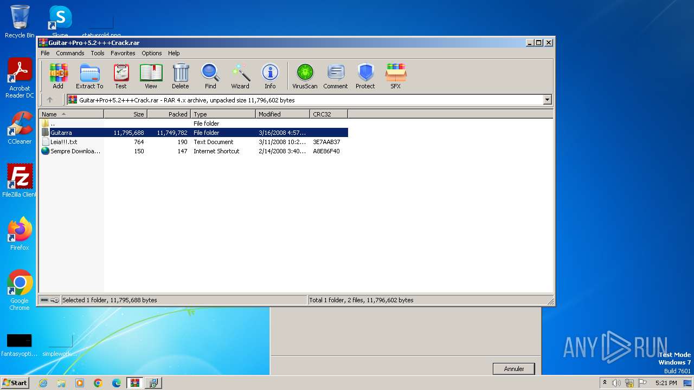The image size is (694, 390).
Task: Click the key icon in status bar
Action: (55, 300)
